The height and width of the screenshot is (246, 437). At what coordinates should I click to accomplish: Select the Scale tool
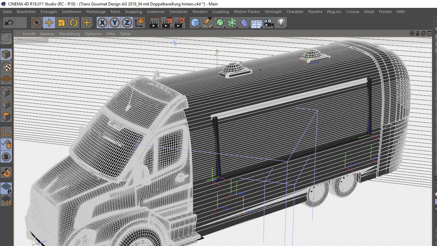(x=61, y=23)
